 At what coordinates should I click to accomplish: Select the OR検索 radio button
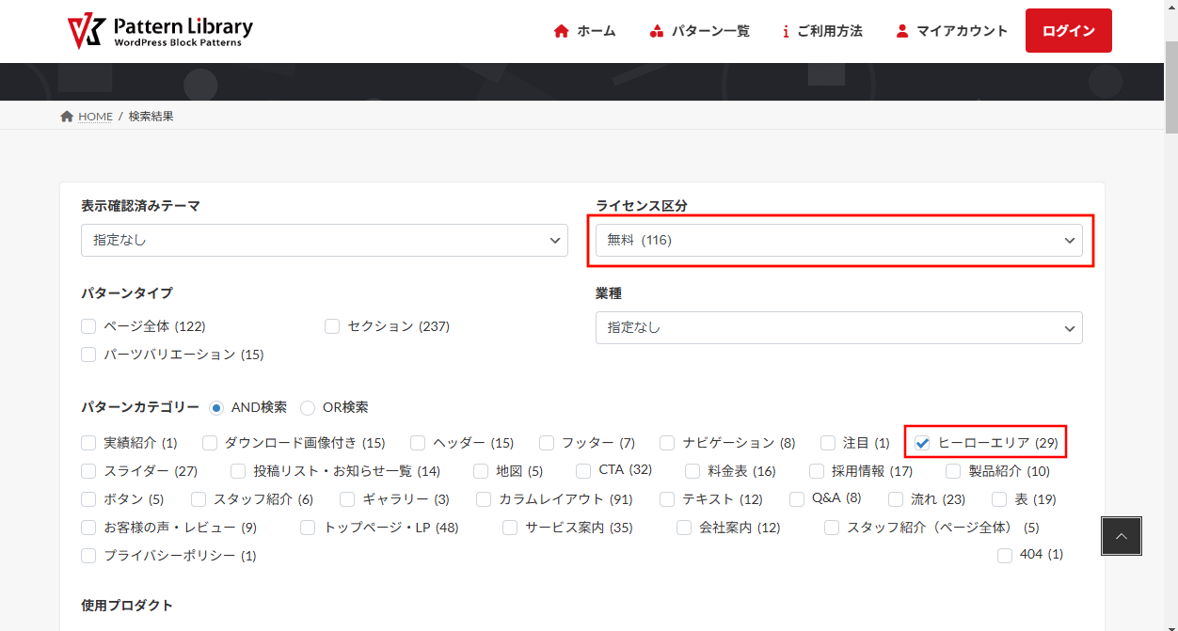tap(308, 408)
